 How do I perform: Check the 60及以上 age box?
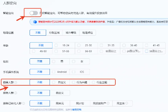pyautogui.click(x=101, y=51)
